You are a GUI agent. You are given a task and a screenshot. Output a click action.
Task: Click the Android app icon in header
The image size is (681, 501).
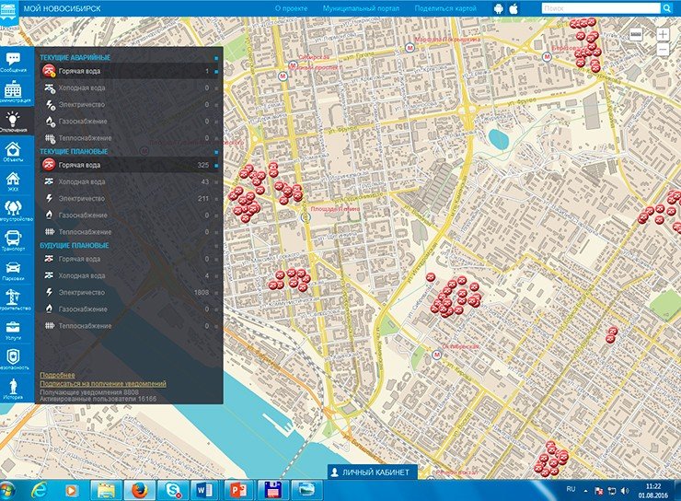coord(499,8)
